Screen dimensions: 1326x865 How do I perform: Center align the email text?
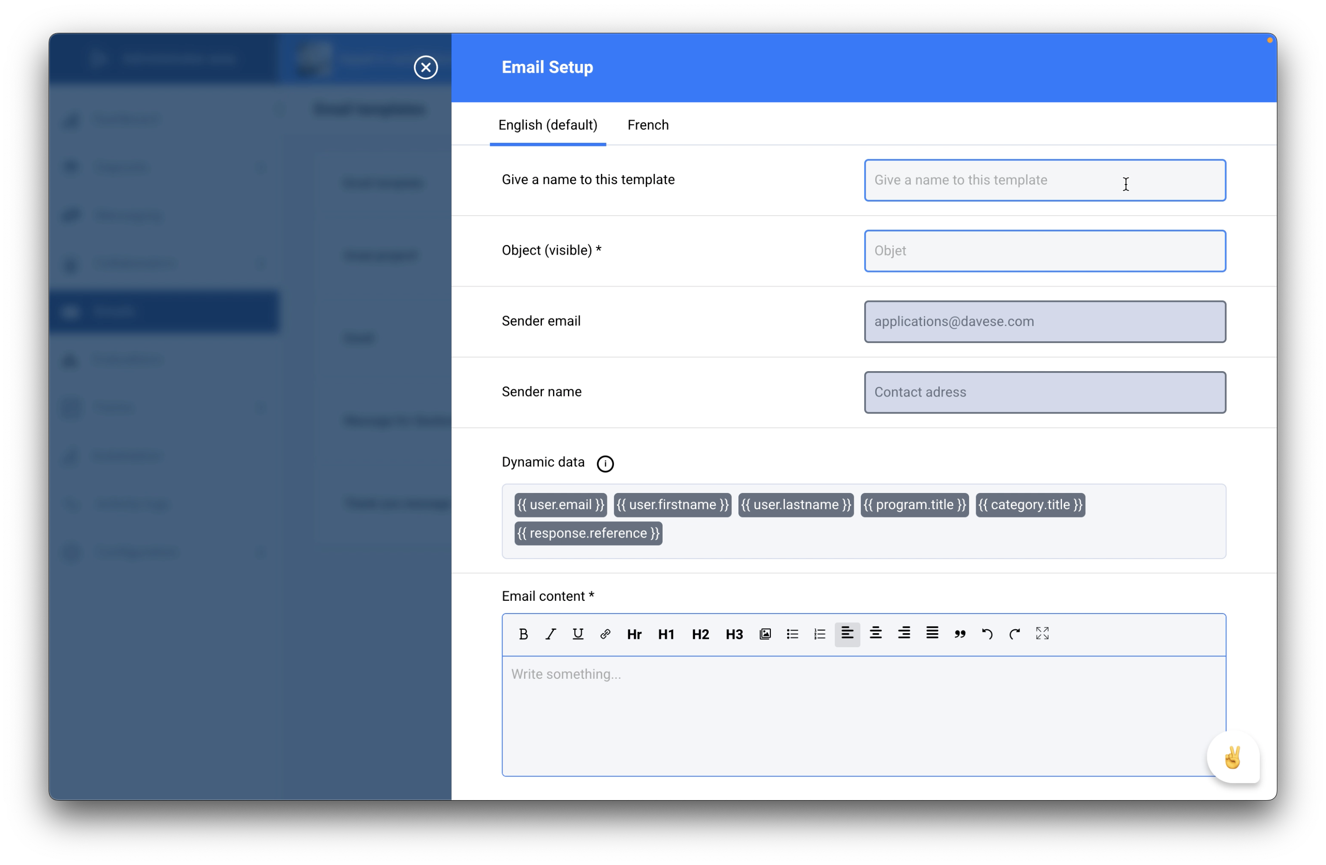[875, 634]
